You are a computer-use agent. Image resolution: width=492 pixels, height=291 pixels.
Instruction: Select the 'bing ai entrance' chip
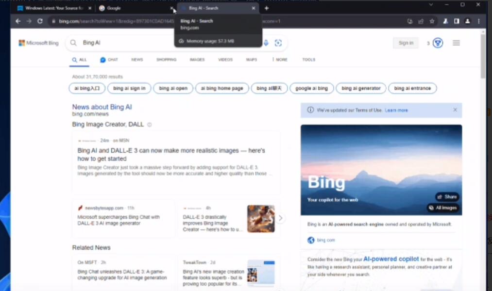point(412,88)
